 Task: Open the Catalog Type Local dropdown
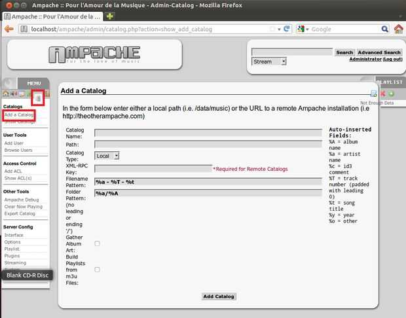pos(107,156)
